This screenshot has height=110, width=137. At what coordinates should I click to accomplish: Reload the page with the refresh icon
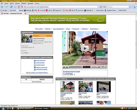(x=12, y=7)
